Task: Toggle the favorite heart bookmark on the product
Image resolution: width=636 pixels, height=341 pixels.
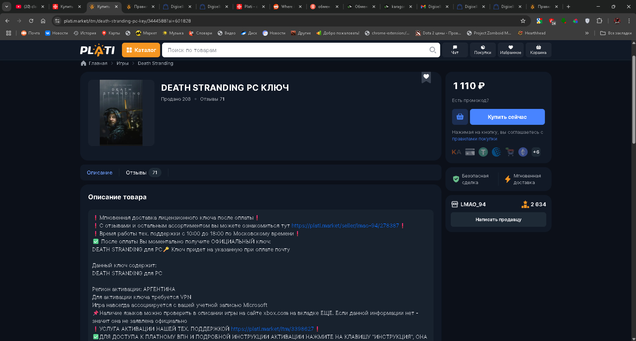Action: coord(426,77)
